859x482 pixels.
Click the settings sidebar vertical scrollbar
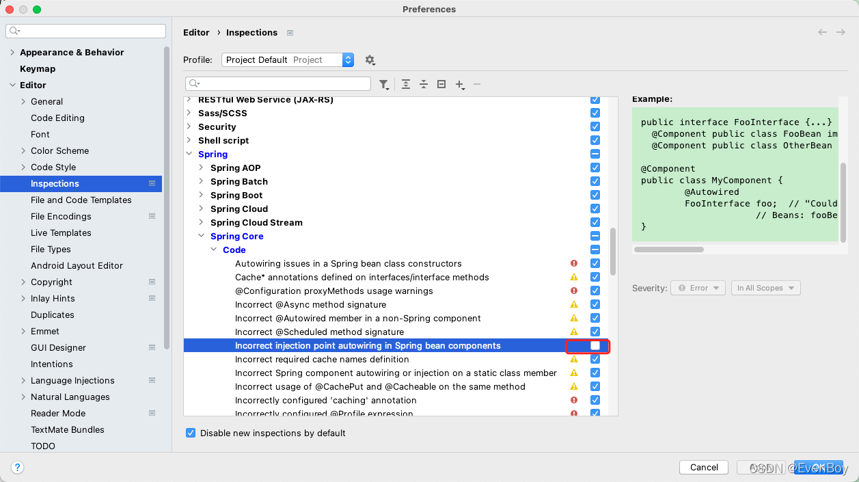[167, 198]
